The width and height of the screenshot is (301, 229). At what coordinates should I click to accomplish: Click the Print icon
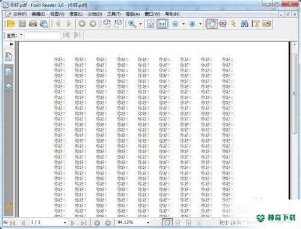[33, 24]
